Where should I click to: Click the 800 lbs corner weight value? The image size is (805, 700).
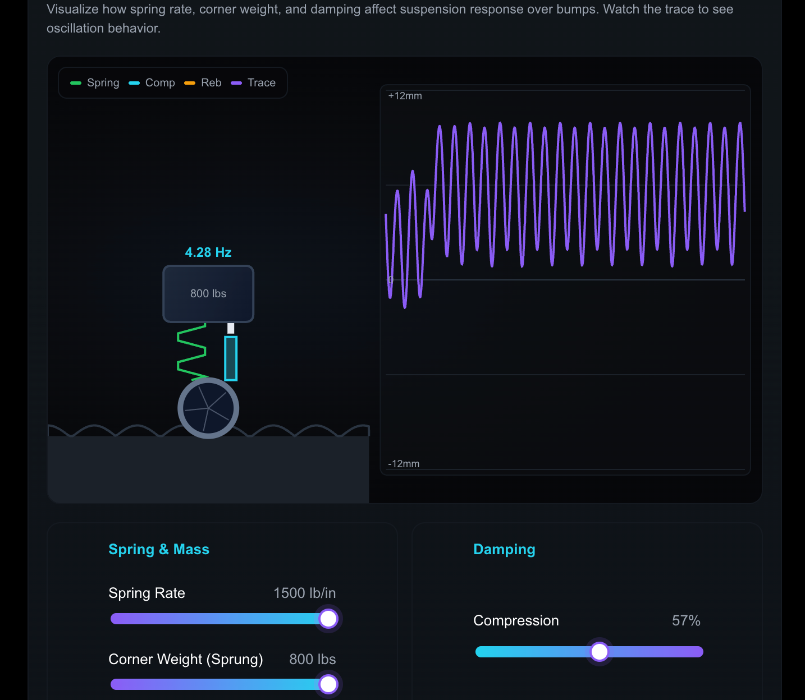312,660
